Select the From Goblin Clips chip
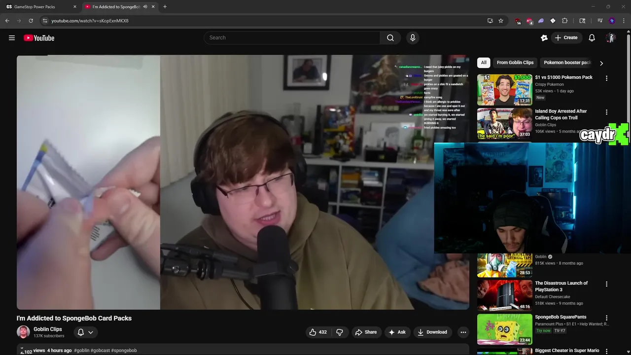The width and height of the screenshot is (631, 355). 515,63
